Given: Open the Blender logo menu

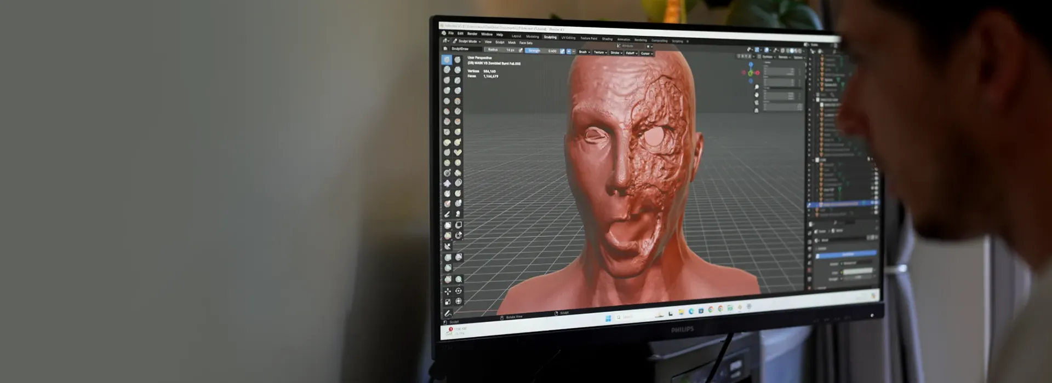Looking at the screenshot, I should tap(444, 33).
